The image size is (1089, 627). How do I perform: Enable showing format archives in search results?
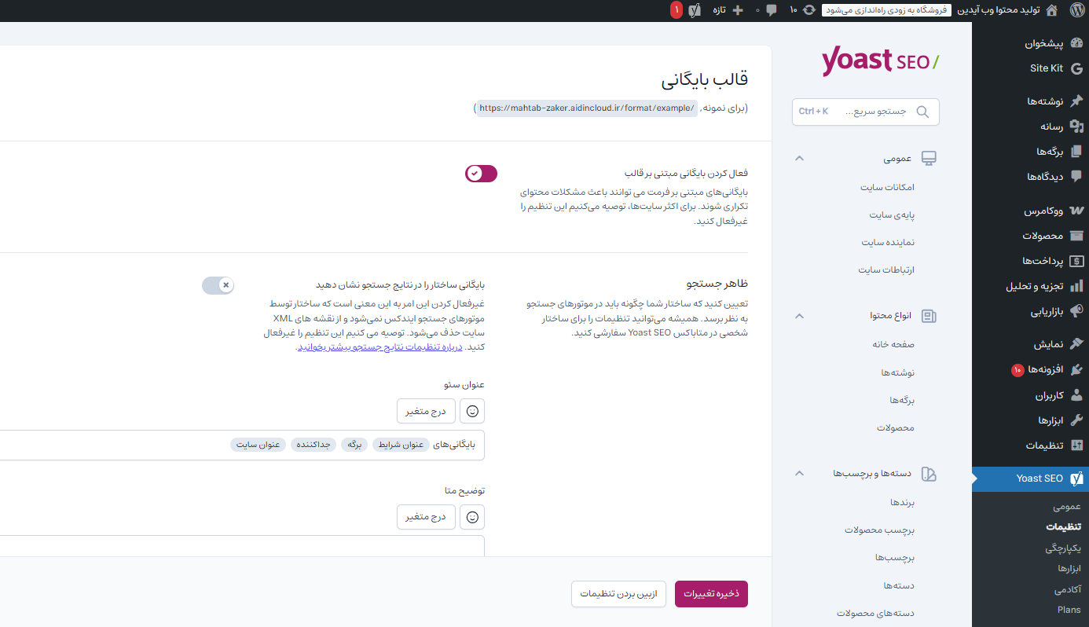pos(218,285)
